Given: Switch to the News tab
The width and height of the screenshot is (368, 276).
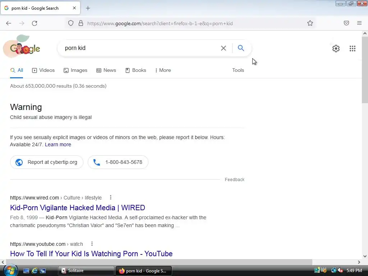Looking at the screenshot, I should [x=106, y=70].
